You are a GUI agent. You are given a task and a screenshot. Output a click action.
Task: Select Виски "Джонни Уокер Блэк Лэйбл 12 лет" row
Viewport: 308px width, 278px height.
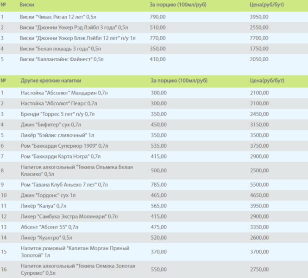pyautogui.click(x=154, y=38)
